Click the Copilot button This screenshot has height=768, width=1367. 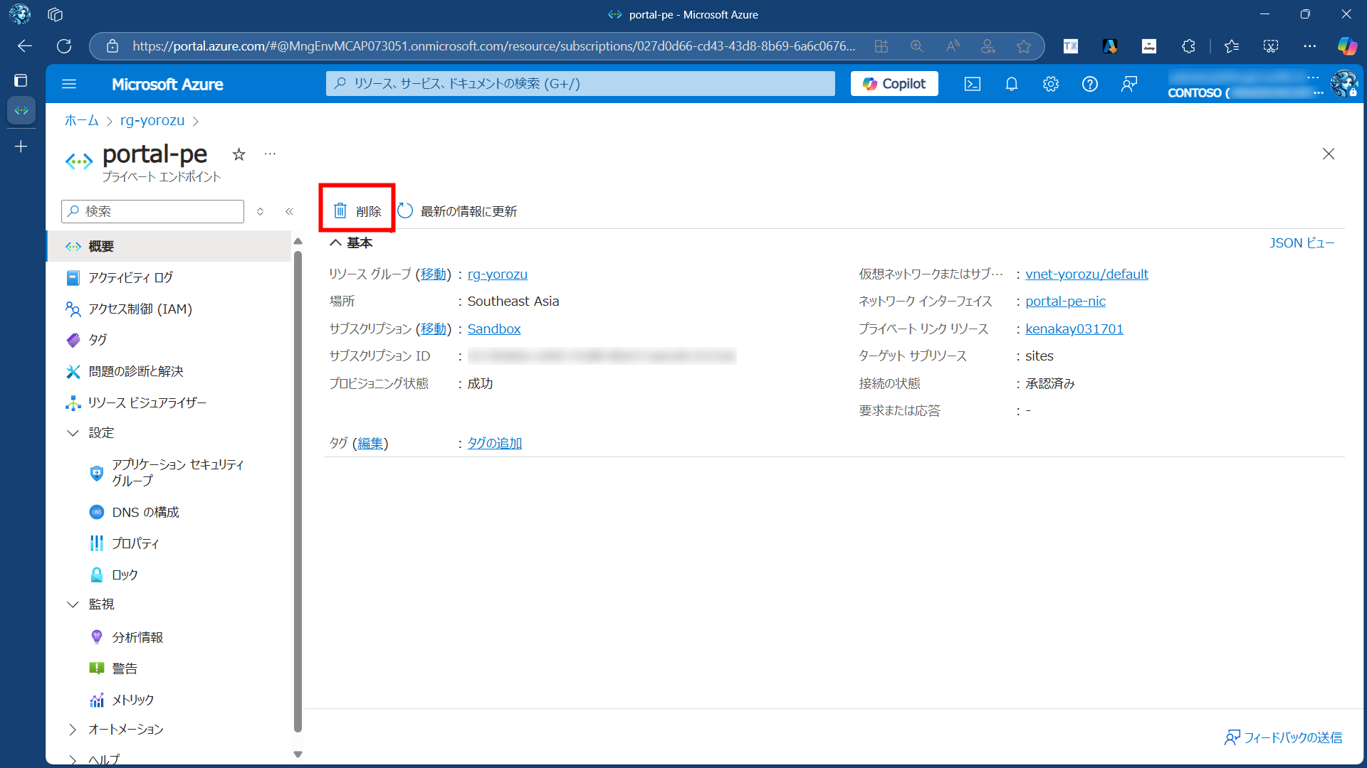click(894, 84)
